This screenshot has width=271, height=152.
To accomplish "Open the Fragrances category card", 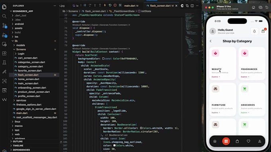I will point(252,63).
